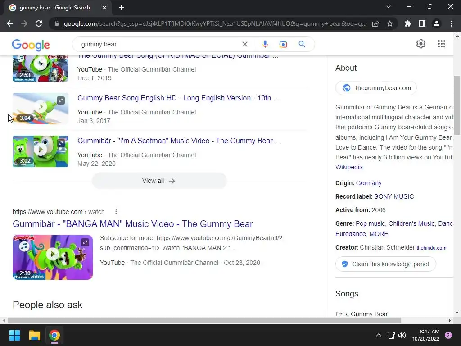Open Google quick settings gear
The width and height of the screenshot is (461, 346).
click(x=421, y=44)
